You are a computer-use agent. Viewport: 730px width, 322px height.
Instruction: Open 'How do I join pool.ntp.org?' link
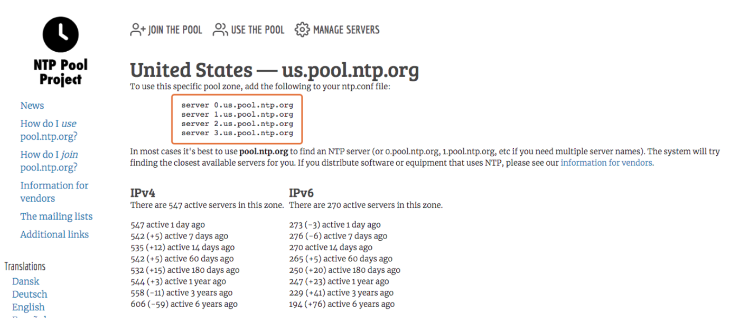(x=49, y=161)
